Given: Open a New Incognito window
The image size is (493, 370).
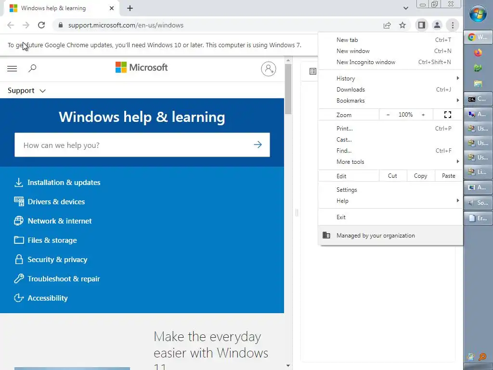Looking at the screenshot, I should [x=390, y=62].
